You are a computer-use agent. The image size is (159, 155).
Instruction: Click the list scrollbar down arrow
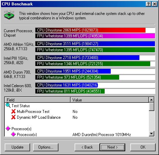(x=151, y=134)
